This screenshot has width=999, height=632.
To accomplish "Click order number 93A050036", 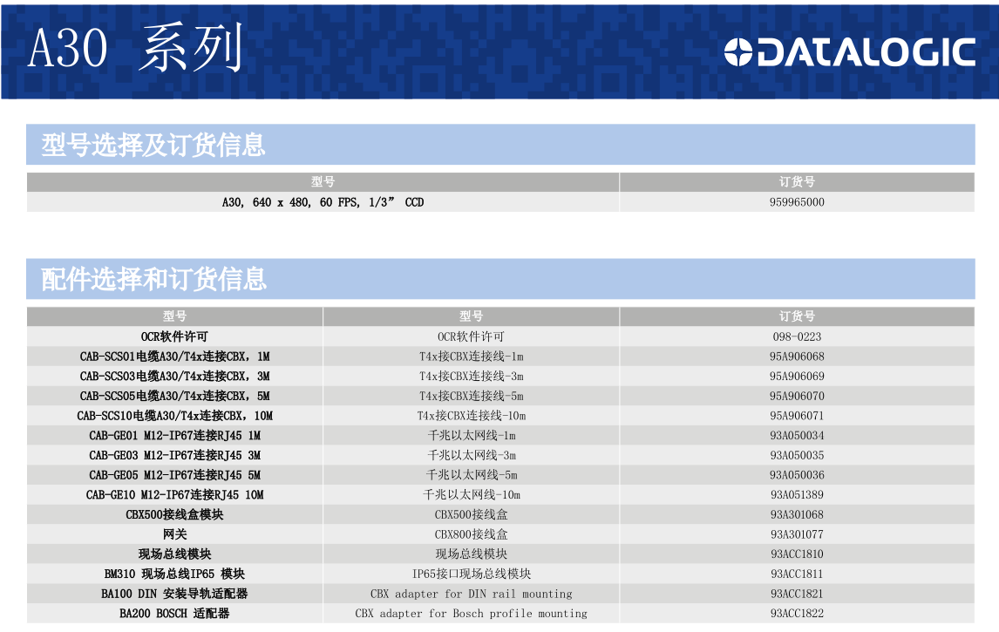I will [797, 475].
